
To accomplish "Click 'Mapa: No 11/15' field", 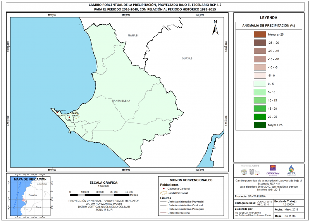I will coord(289,216).
